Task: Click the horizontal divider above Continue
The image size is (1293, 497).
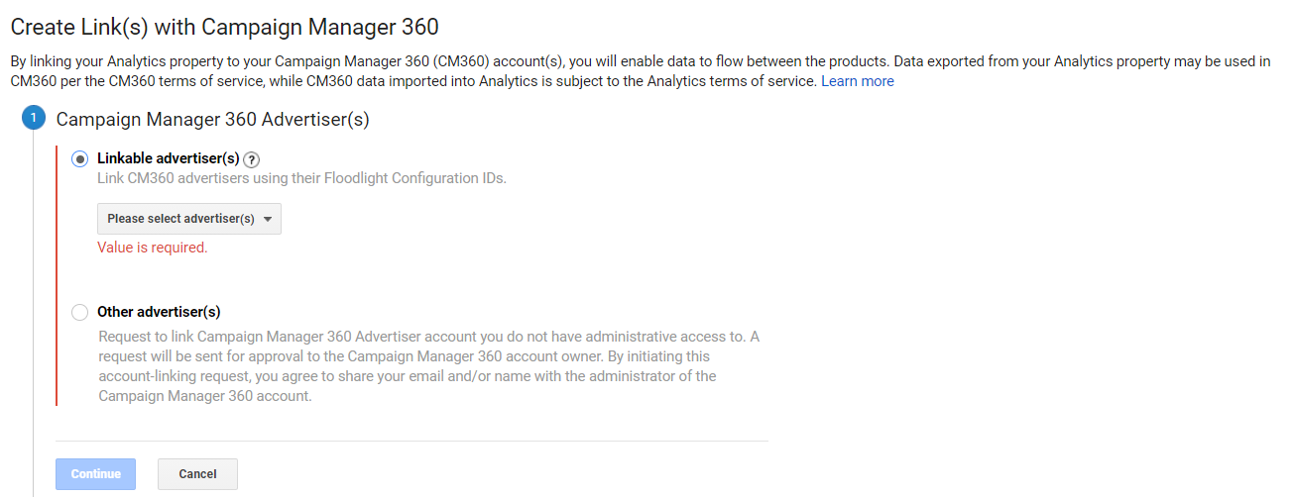Action: (411, 441)
